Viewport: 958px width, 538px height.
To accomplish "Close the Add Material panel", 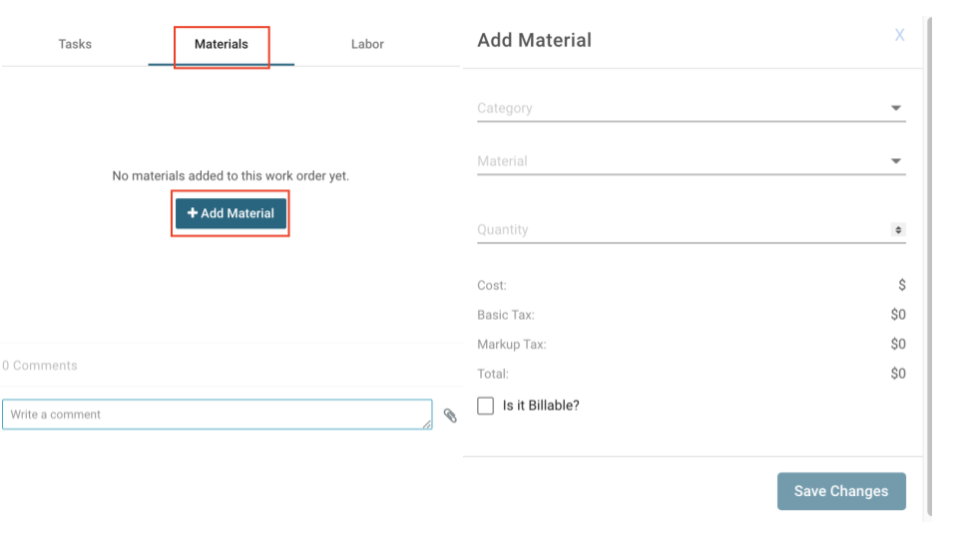I will [x=899, y=36].
